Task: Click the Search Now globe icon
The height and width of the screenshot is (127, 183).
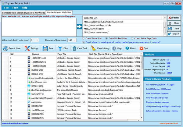Action: [x=5, y=48]
